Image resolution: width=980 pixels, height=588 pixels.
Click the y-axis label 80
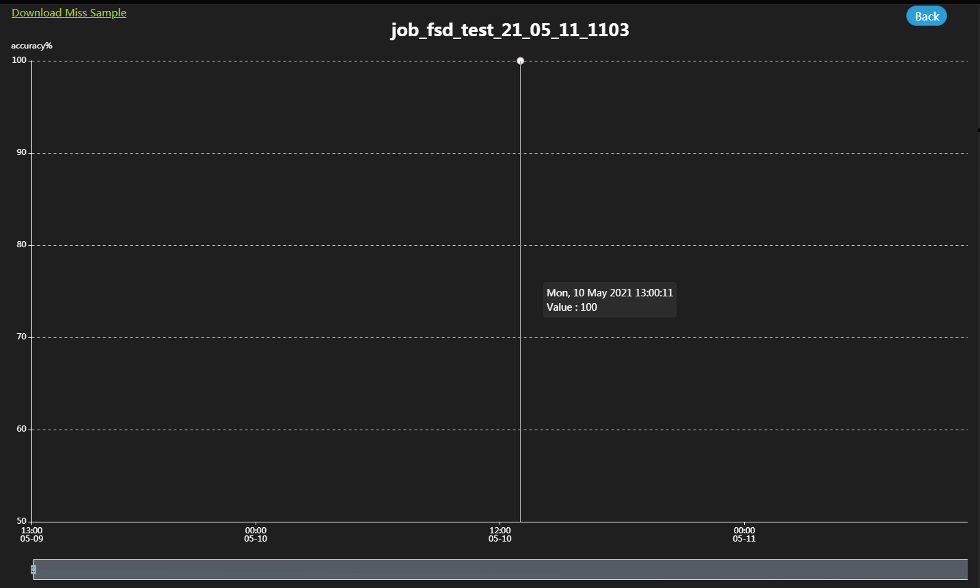(x=21, y=244)
